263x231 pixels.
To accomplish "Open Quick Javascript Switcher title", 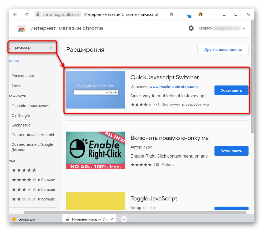I will tap(165, 77).
